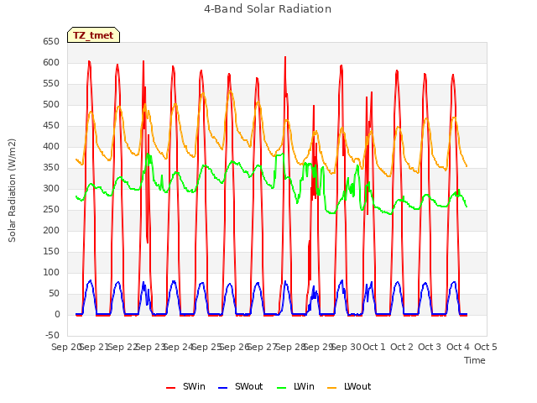Click the blue SWout legend color marker

click(x=222, y=388)
